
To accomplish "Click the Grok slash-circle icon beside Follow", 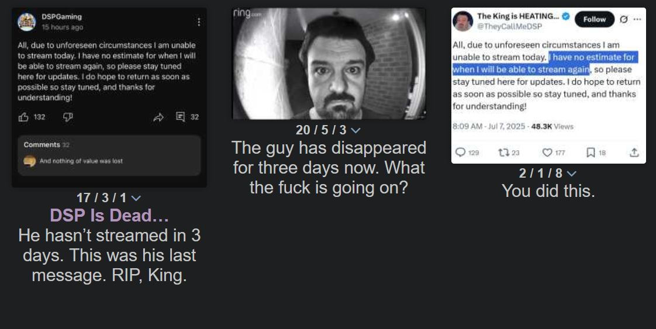I will coord(624,19).
